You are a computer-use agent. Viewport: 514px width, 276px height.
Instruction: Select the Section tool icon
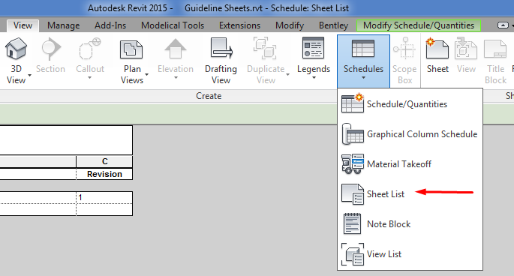[50, 49]
